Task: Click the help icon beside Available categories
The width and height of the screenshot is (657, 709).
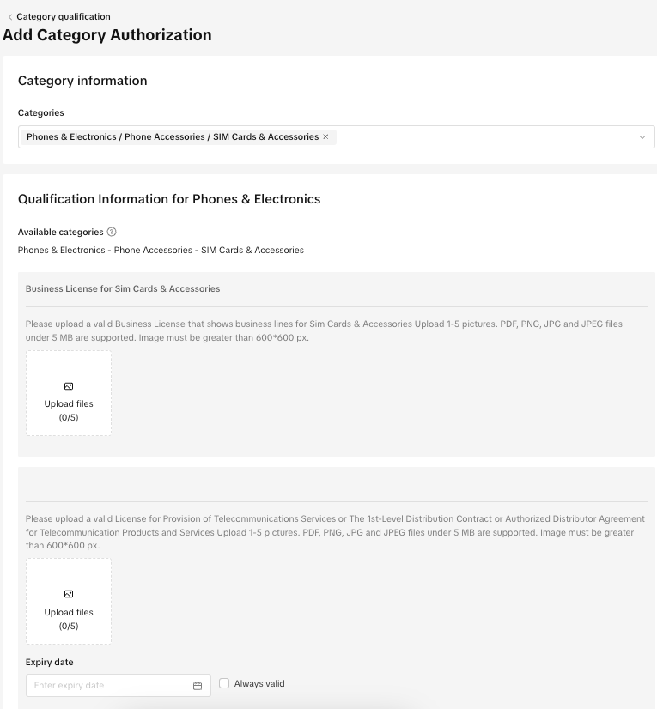Action: [112, 232]
